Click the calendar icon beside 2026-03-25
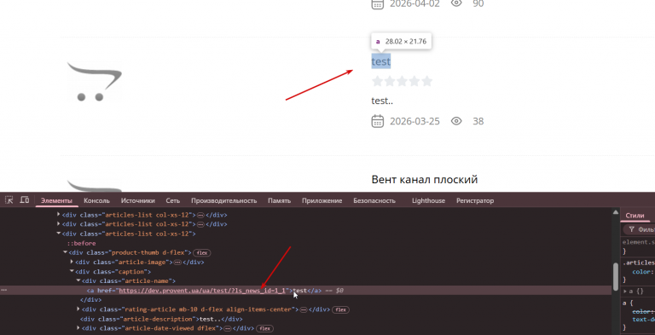 coord(378,121)
